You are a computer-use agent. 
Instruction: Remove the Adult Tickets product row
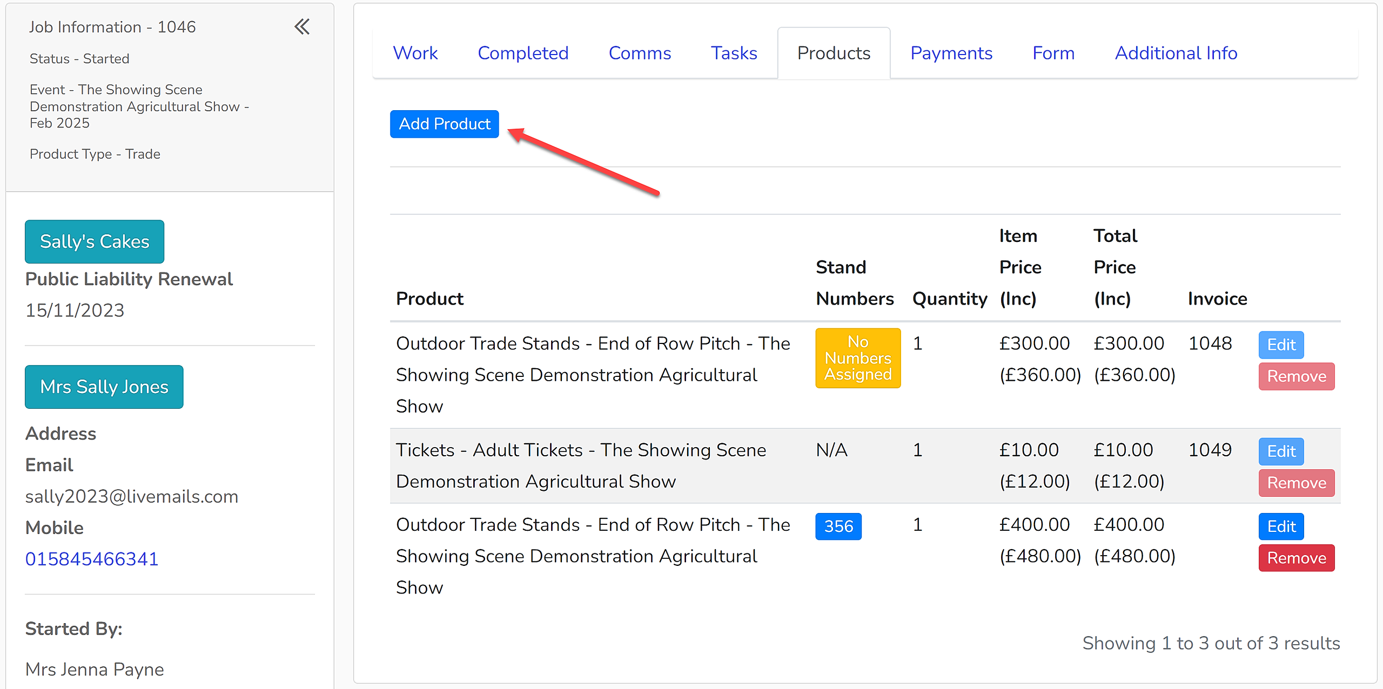point(1297,483)
